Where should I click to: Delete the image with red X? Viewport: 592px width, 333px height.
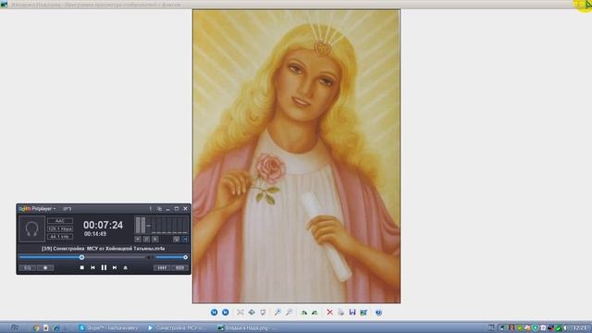point(329,313)
